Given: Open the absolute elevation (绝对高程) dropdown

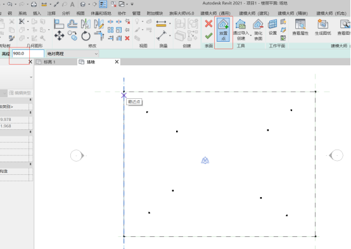Looking at the screenshot, I should pos(72,54).
